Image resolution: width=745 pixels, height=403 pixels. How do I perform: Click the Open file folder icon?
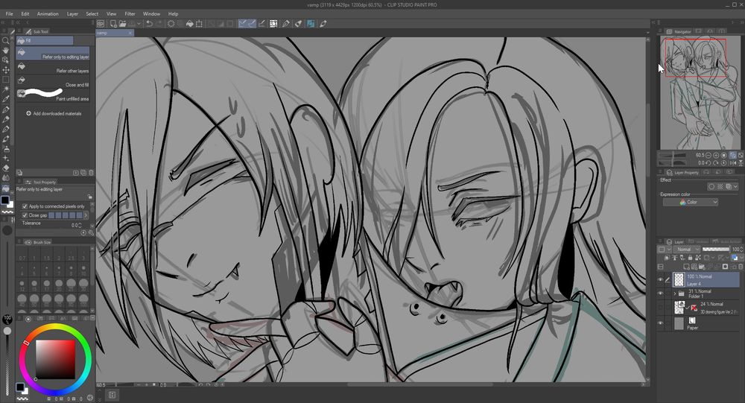[x=123, y=23]
